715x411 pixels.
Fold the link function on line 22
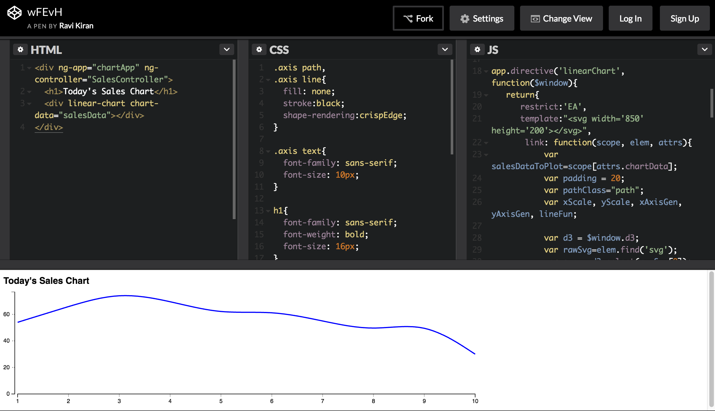coord(486,143)
